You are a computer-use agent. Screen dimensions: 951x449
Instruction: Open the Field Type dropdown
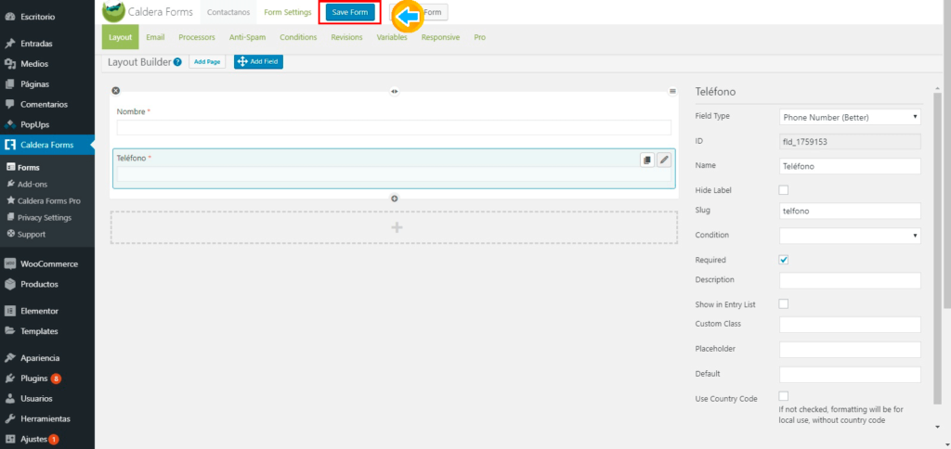pyautogui.click(x=849, y=117)
